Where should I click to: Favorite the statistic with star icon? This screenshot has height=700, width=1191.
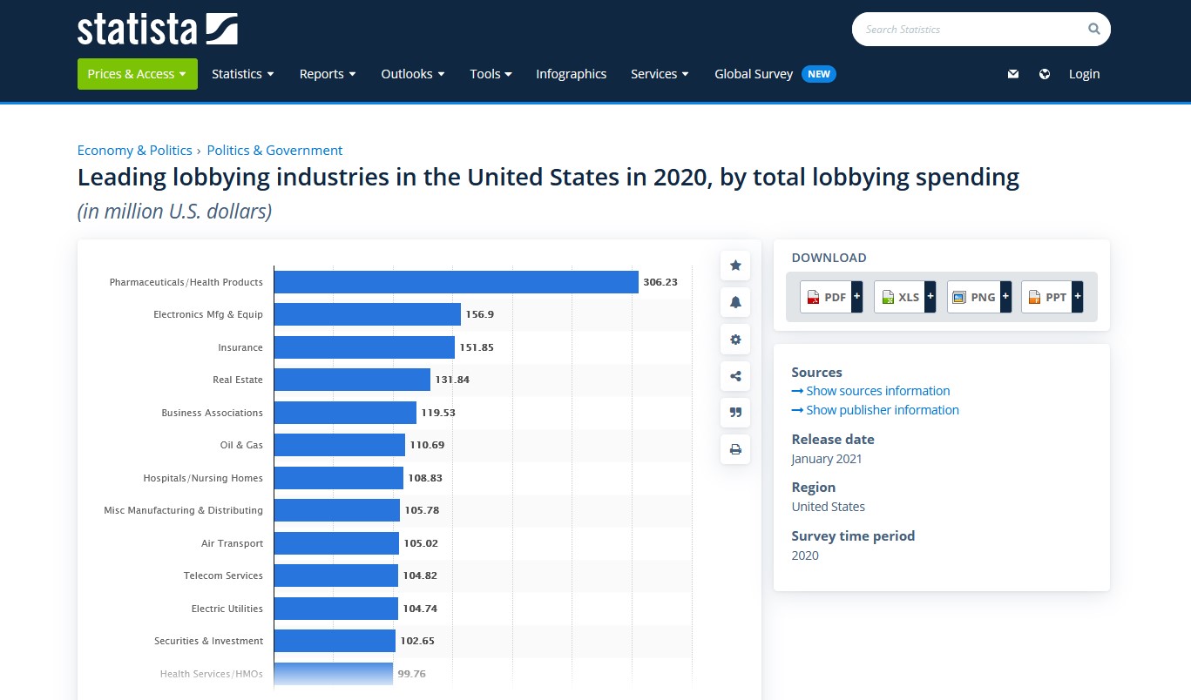735,266
